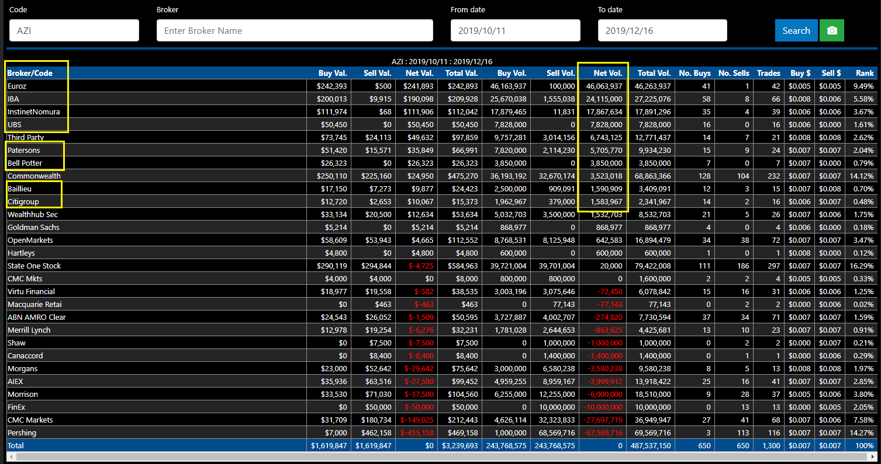
Task: Select the IBA broker name
Action: 13,99
